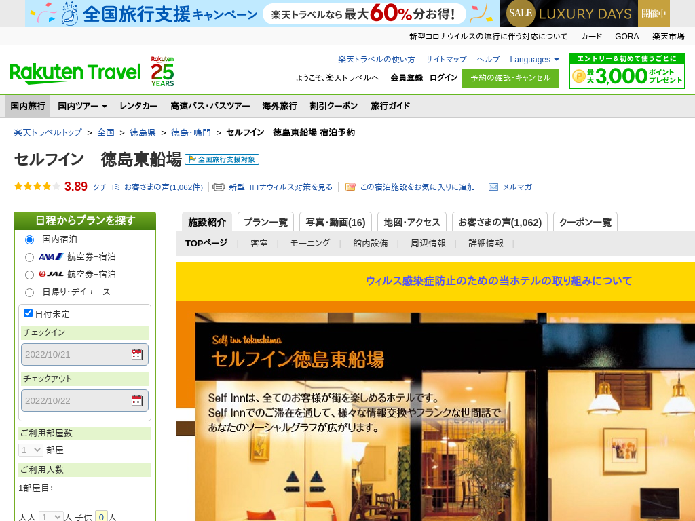Screen dimensions: 695x521
Task: Open the 周辺情報 sub-navigation link
Action: [428, 244]
